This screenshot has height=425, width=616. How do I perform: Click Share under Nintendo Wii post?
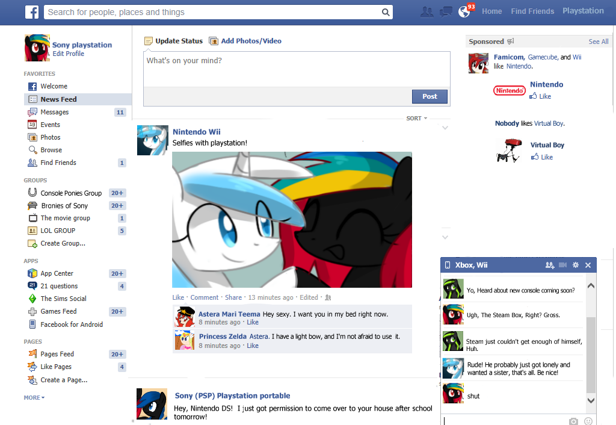tap(233, 297)
